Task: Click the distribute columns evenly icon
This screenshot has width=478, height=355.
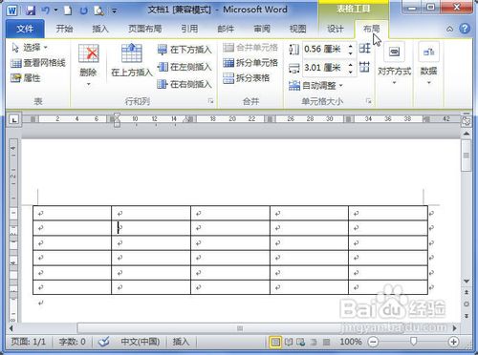Action: 364,67
